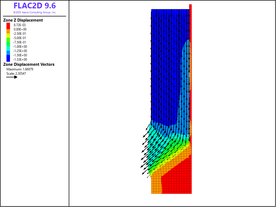Click the red legend color swatch
Screen dimensions: 276x207
(x=8, y=25)
